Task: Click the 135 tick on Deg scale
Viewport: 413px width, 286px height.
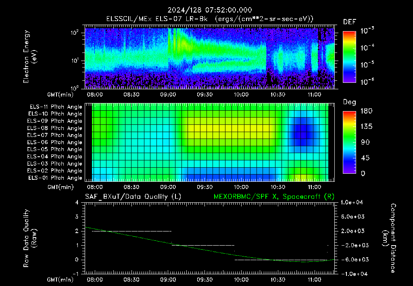Action: pos(366,126)
